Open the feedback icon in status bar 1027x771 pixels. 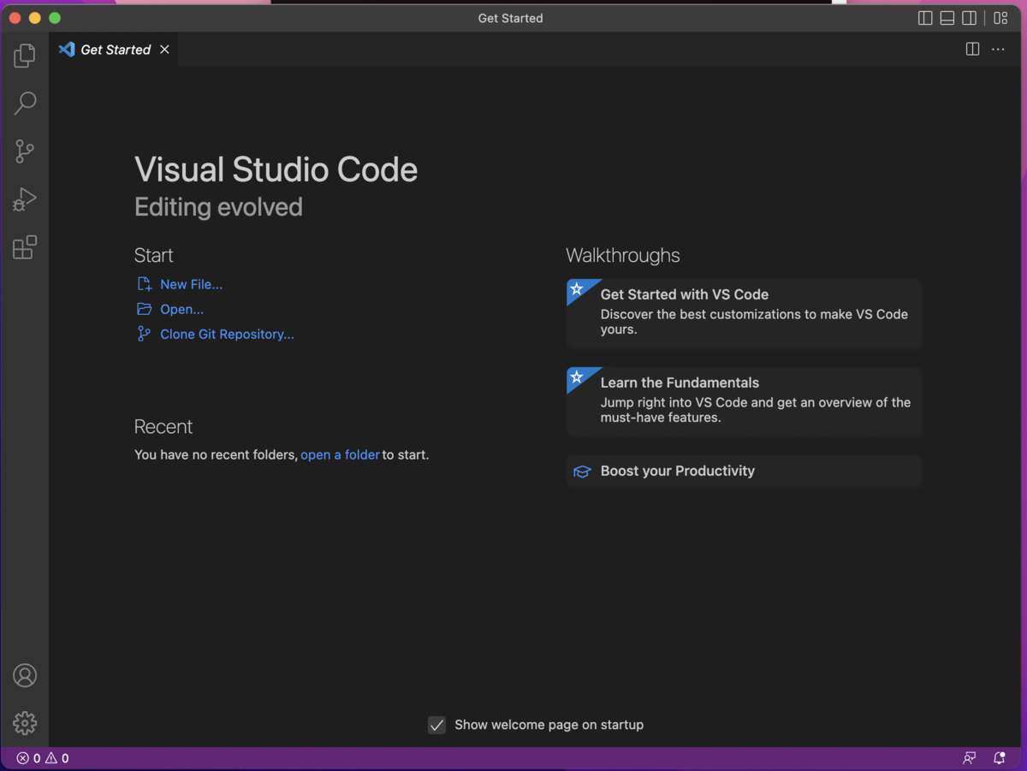pyautogui.click(x=969, y=758)
